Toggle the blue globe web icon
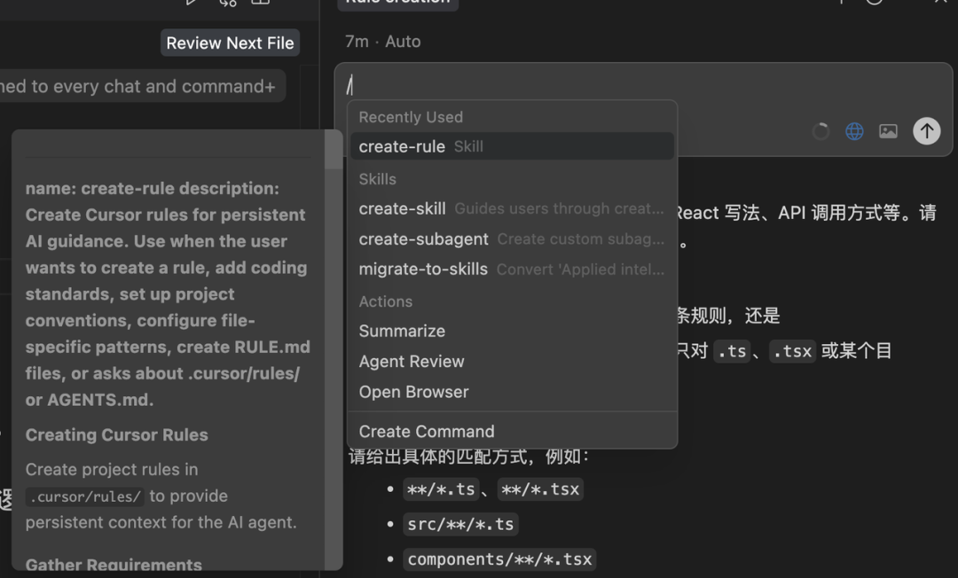 pyautogui.click(x=854, y=131)
